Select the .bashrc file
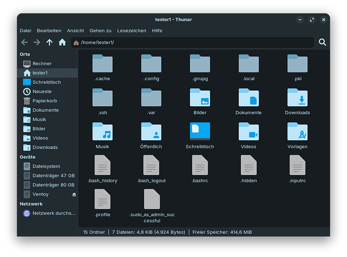Image resolution: width=347 pixels, height=257 pixels. click(199, 167)
